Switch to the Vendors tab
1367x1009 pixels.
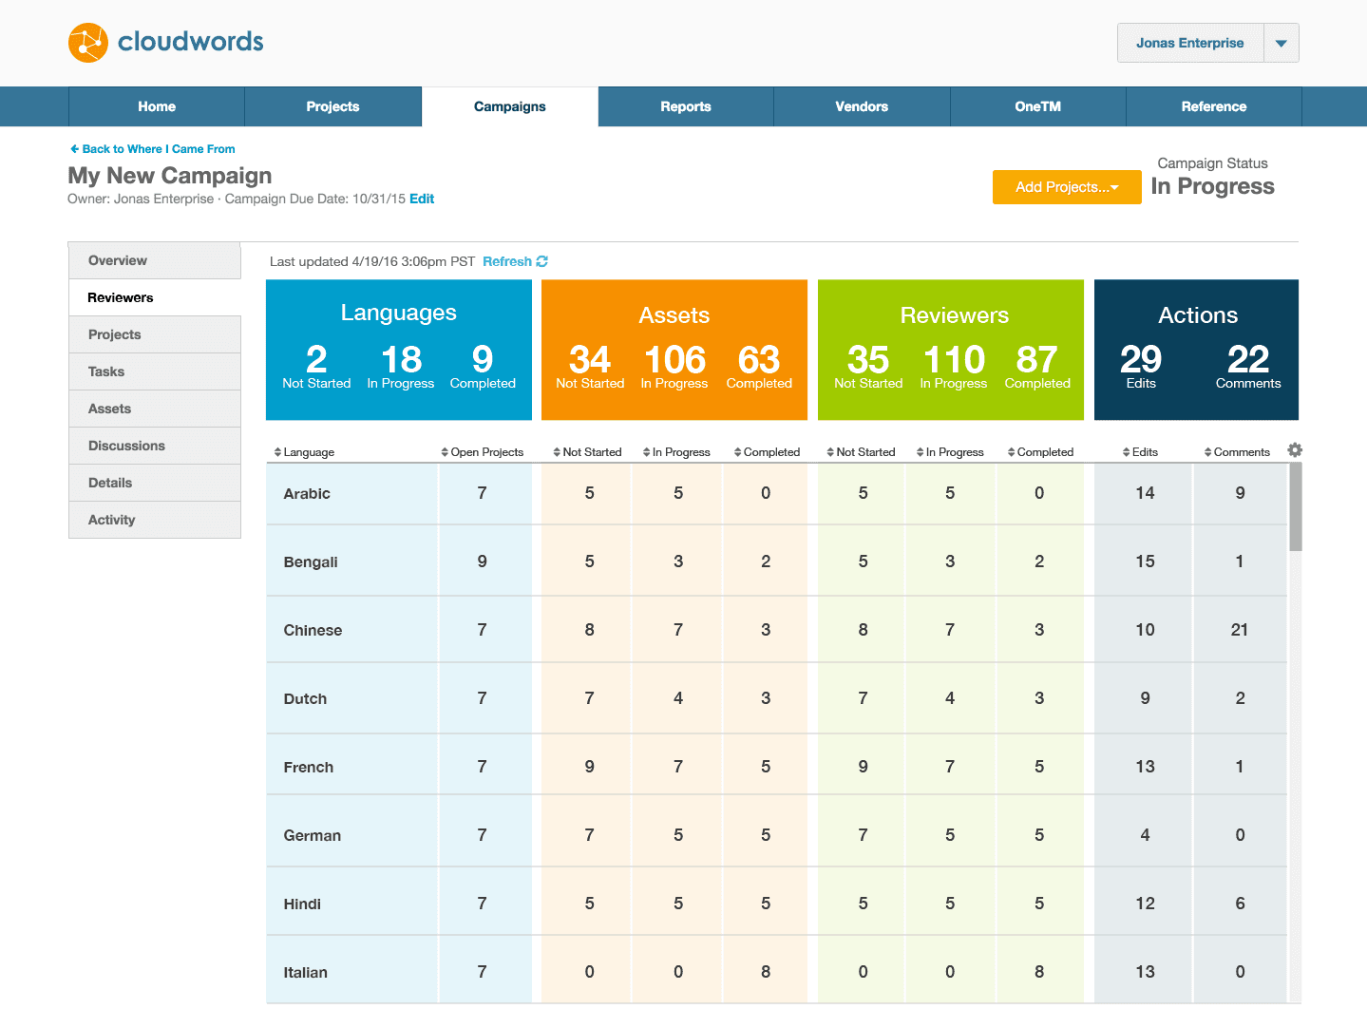point(862,106)
